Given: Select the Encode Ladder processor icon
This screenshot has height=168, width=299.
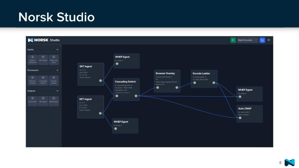Looking at the screenshot, I should [x=53, y=80].
